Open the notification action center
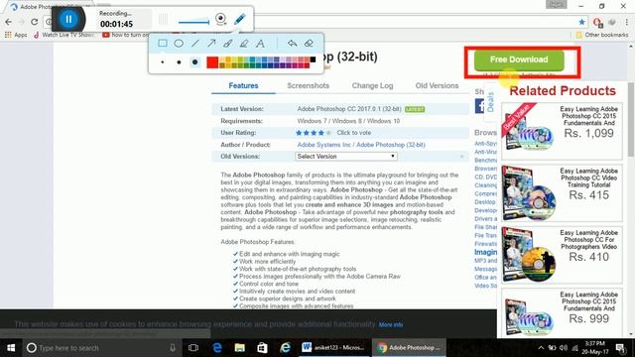The width and height of the screenshot is (635, 357). point(620,348)
